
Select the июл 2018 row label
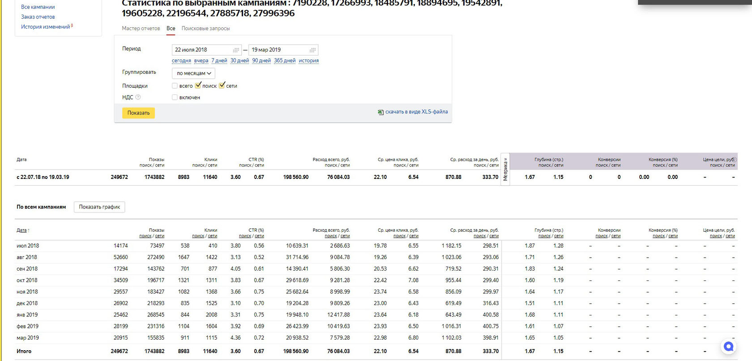click(x=28, y=246)
